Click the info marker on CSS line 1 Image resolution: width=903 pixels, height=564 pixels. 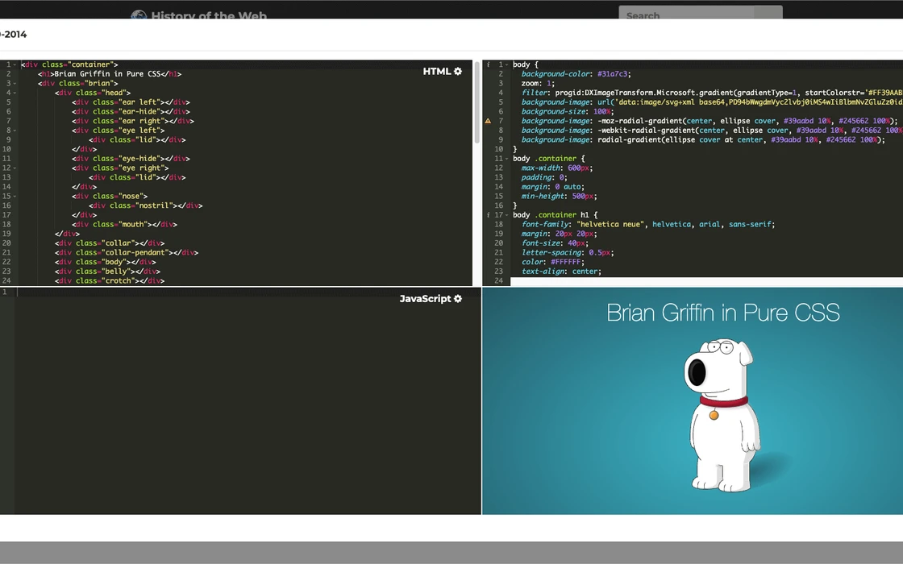(488, 64)
